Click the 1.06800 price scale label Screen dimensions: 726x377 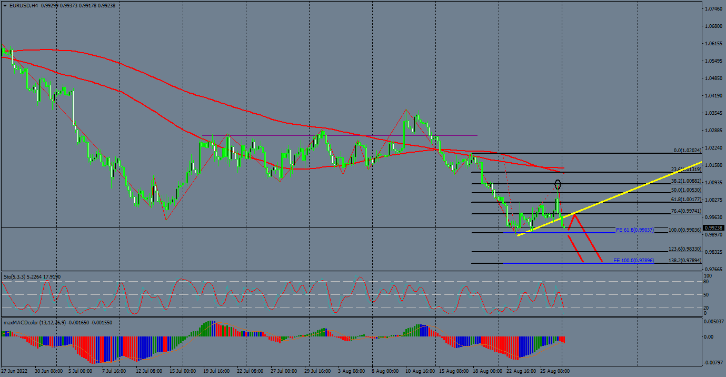point(714,26)
